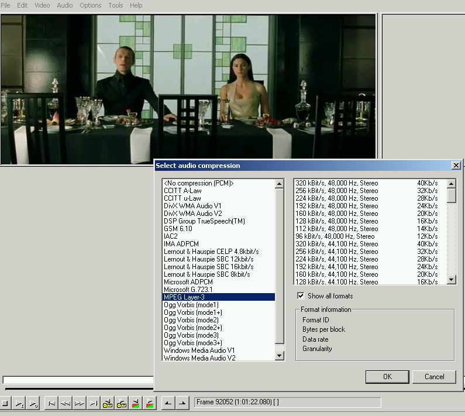The height and width of the screenshot is (416, 465).
Task: Go to the previous keyframe
Action: point(108,403)
